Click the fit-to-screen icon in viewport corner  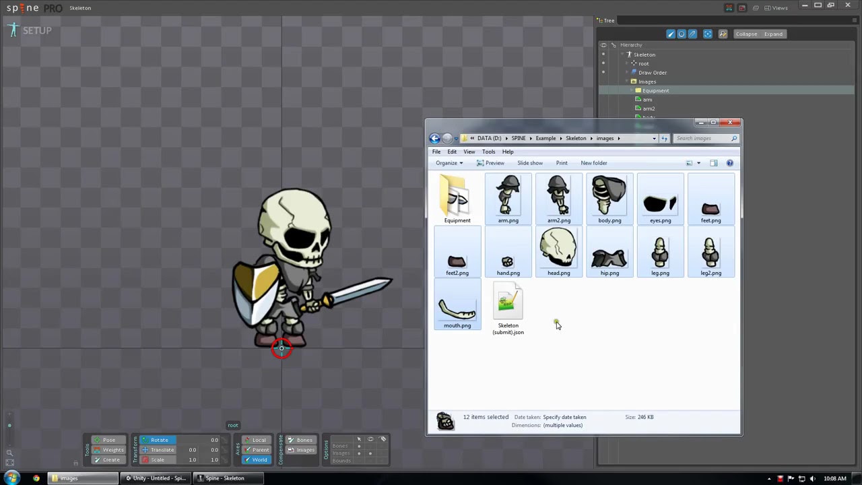point(9,462)
